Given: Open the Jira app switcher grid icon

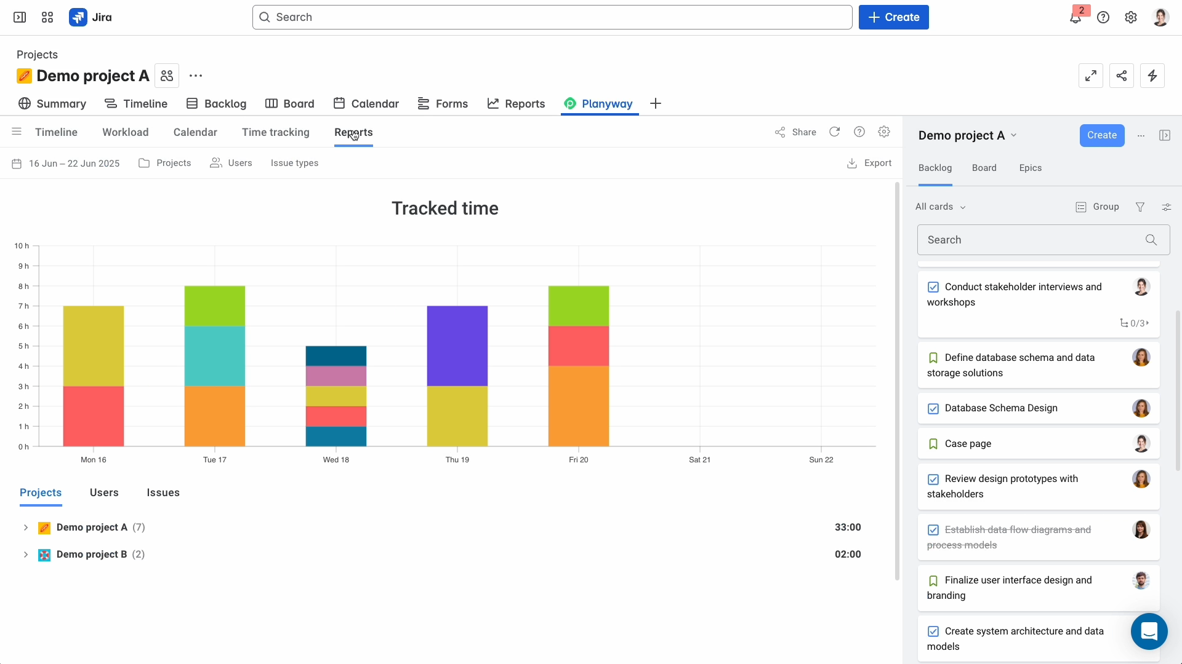Looking at the screenshot, I should (47, 17).
